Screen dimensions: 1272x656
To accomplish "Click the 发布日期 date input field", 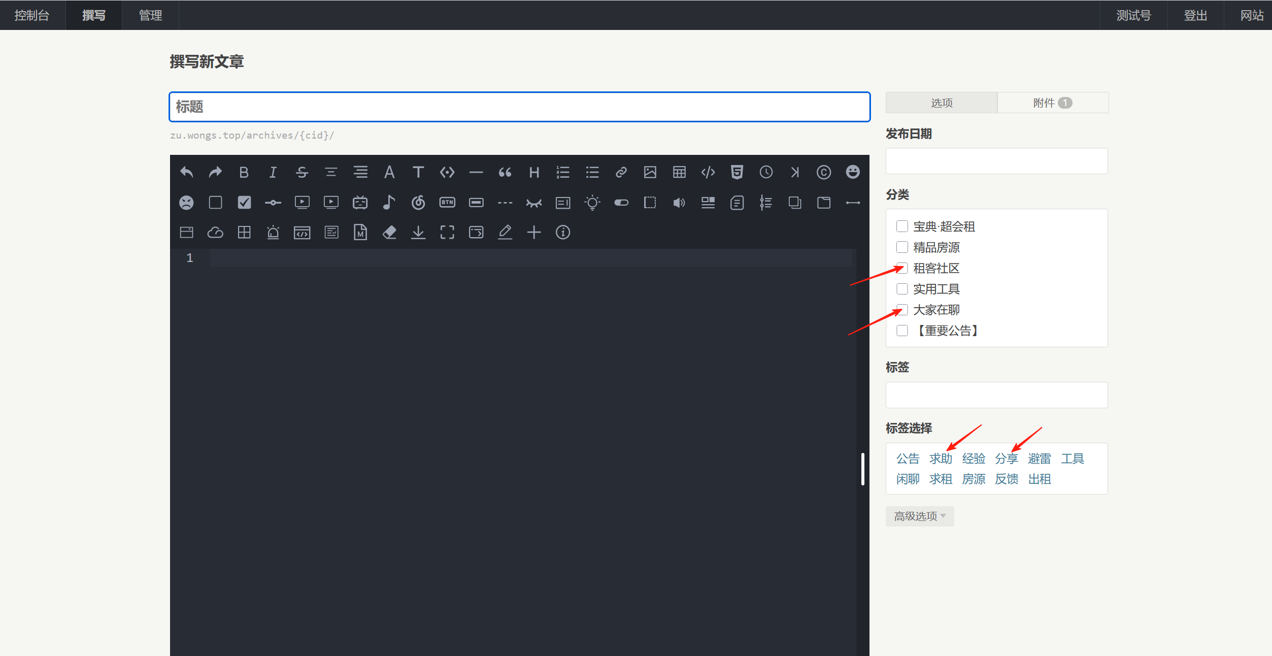I will coord(996,161).
